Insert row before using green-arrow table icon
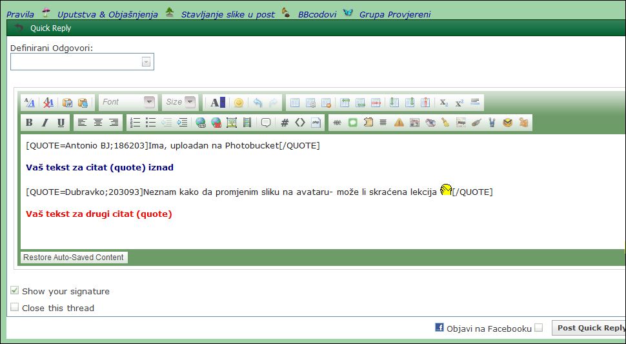 pyautogui.click(x=345, y=103)
